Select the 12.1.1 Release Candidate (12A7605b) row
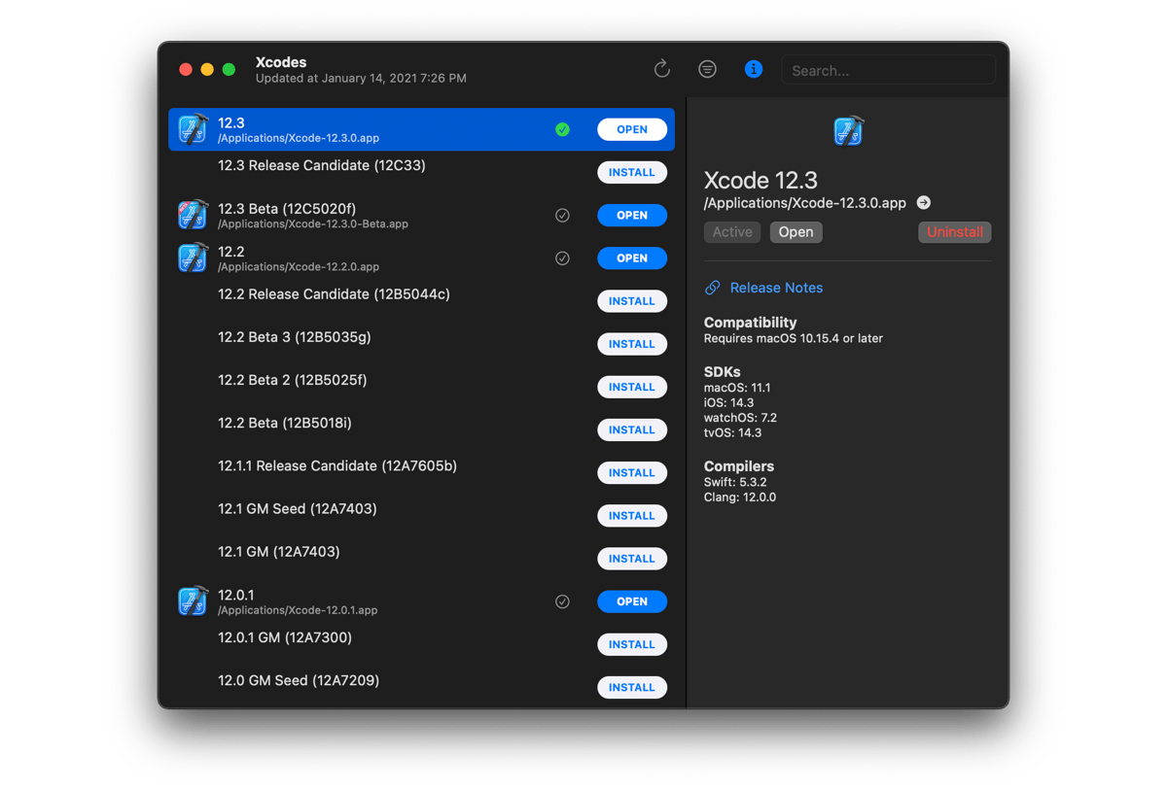 (x=421, y=472)
